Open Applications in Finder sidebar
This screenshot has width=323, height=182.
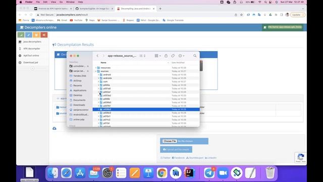pos(80,90)
